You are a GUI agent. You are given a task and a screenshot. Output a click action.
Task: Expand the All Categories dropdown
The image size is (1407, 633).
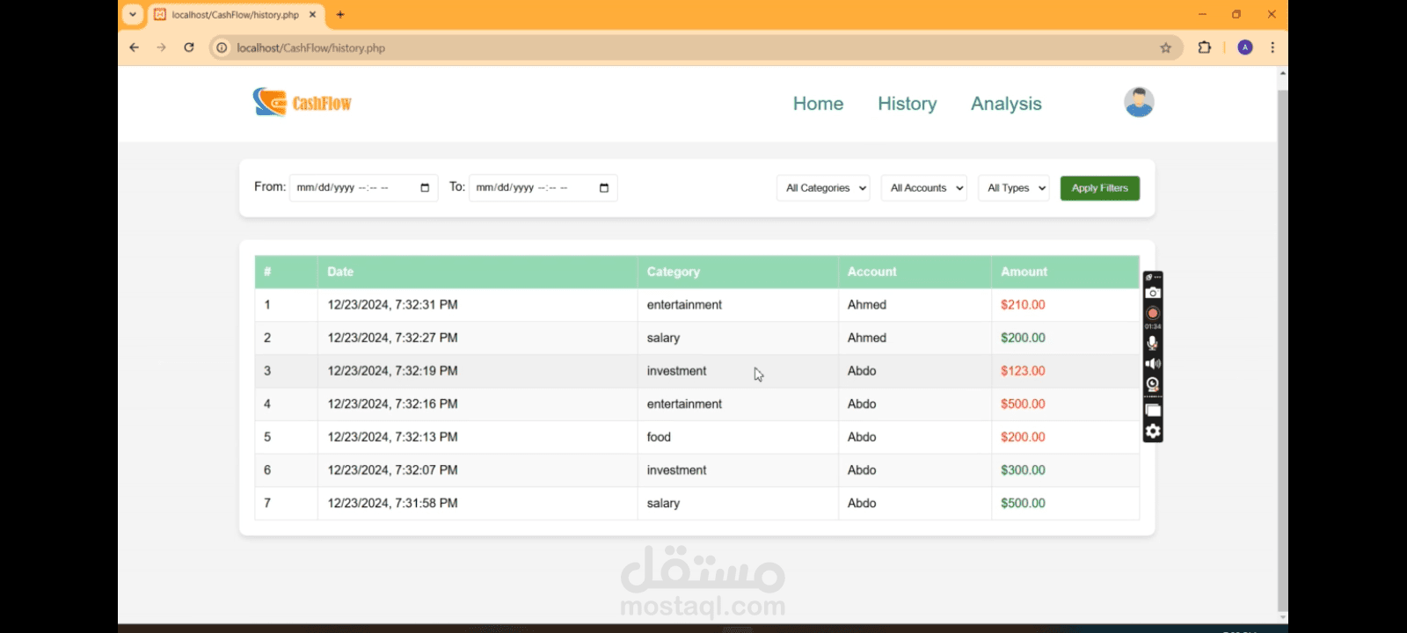(823, 188)
